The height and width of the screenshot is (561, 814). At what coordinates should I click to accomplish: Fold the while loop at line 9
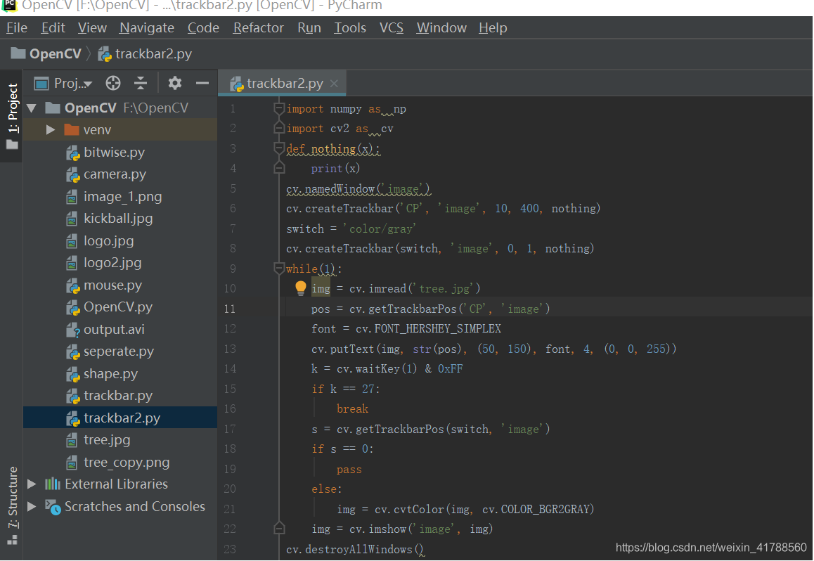(x=279, y=269)
